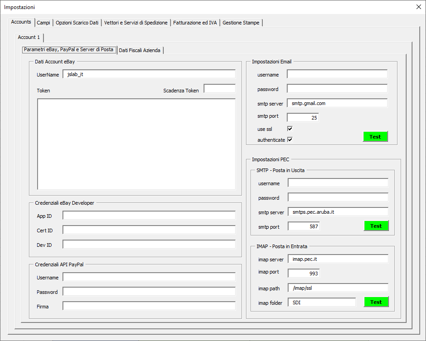Click the Scadenza Token field
This screenshot has width=426, height=341.
tap(219, 89)
